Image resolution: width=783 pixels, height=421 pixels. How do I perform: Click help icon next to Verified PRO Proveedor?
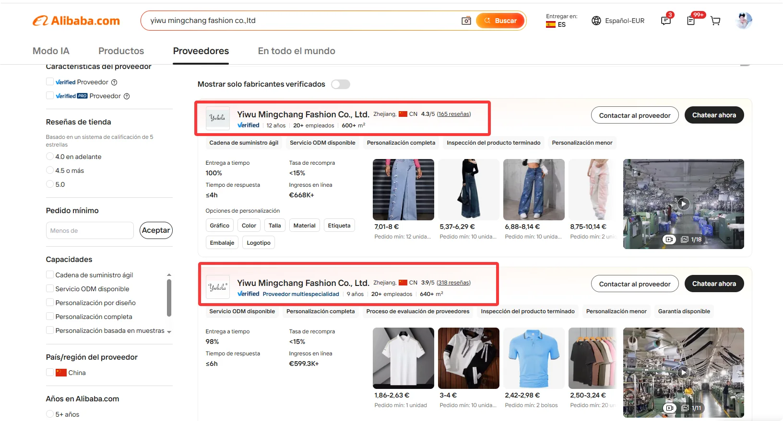pyautogui.click(x=127, y=96)
